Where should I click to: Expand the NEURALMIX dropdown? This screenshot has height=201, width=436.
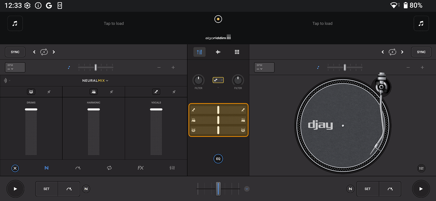tap(95, 80)
